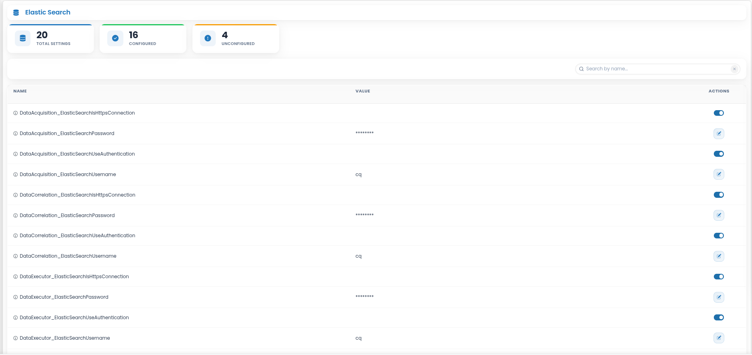Edit the DataCorrelation_ElasticSearchUsername value

coord(719,256)
